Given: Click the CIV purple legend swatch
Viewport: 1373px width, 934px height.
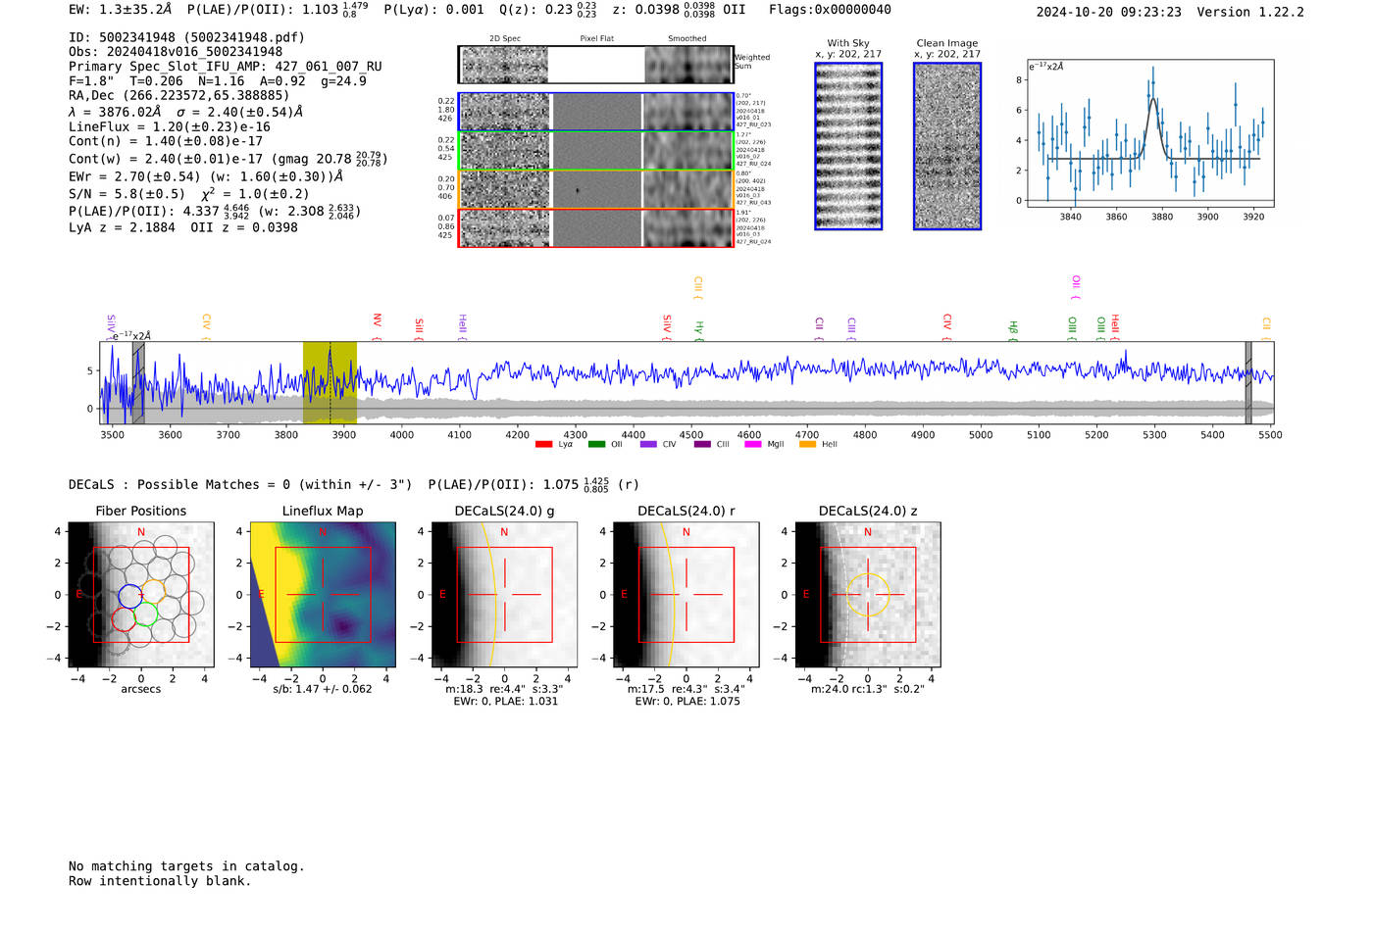Looking at the screenshot, I should (x=648, y=445).
